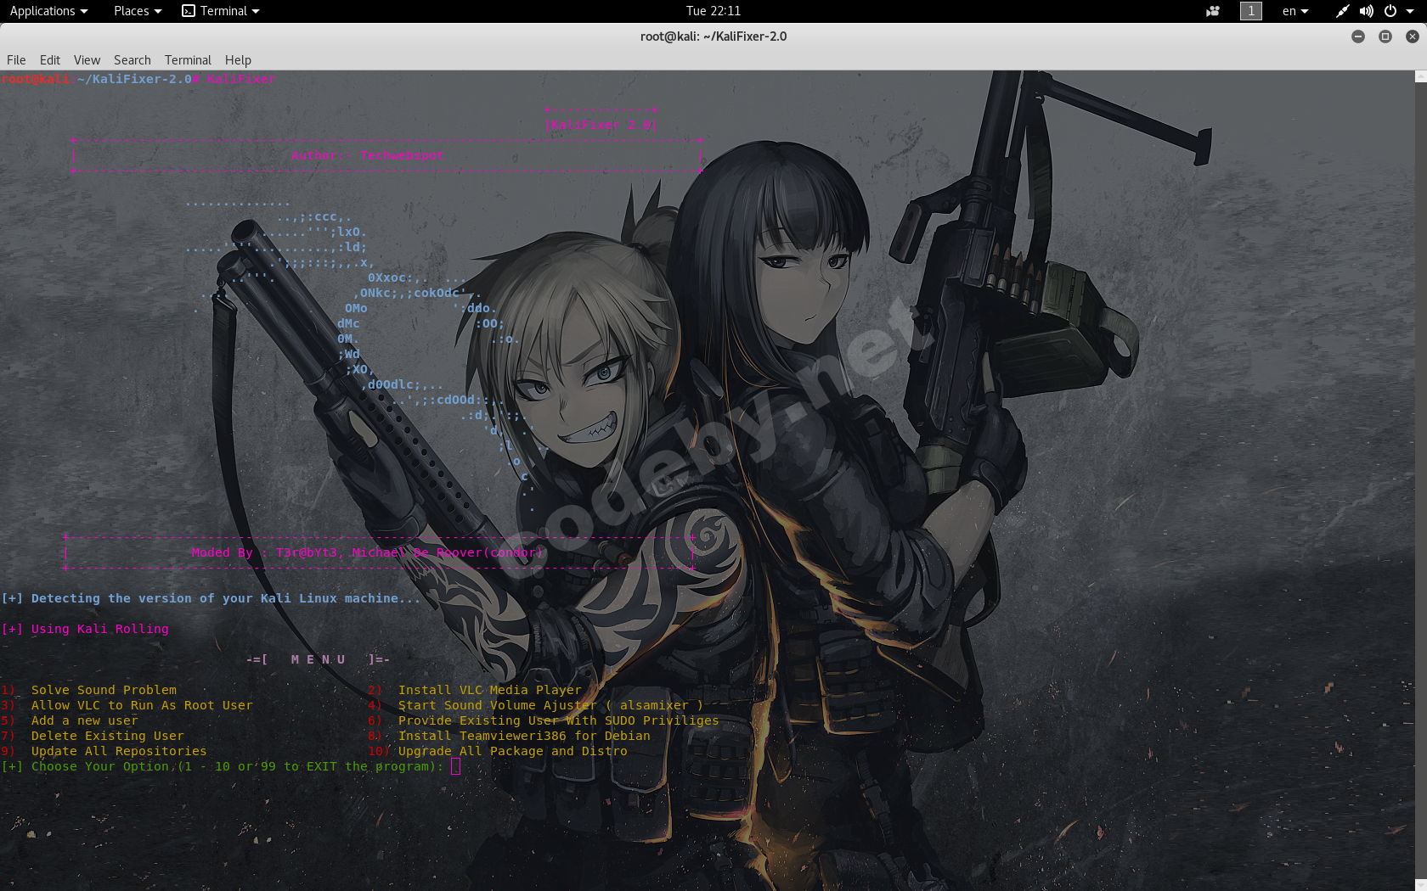Click the 'Choose Your Option' prompt text
The image size is (1427, 891).
coord(223,766)
